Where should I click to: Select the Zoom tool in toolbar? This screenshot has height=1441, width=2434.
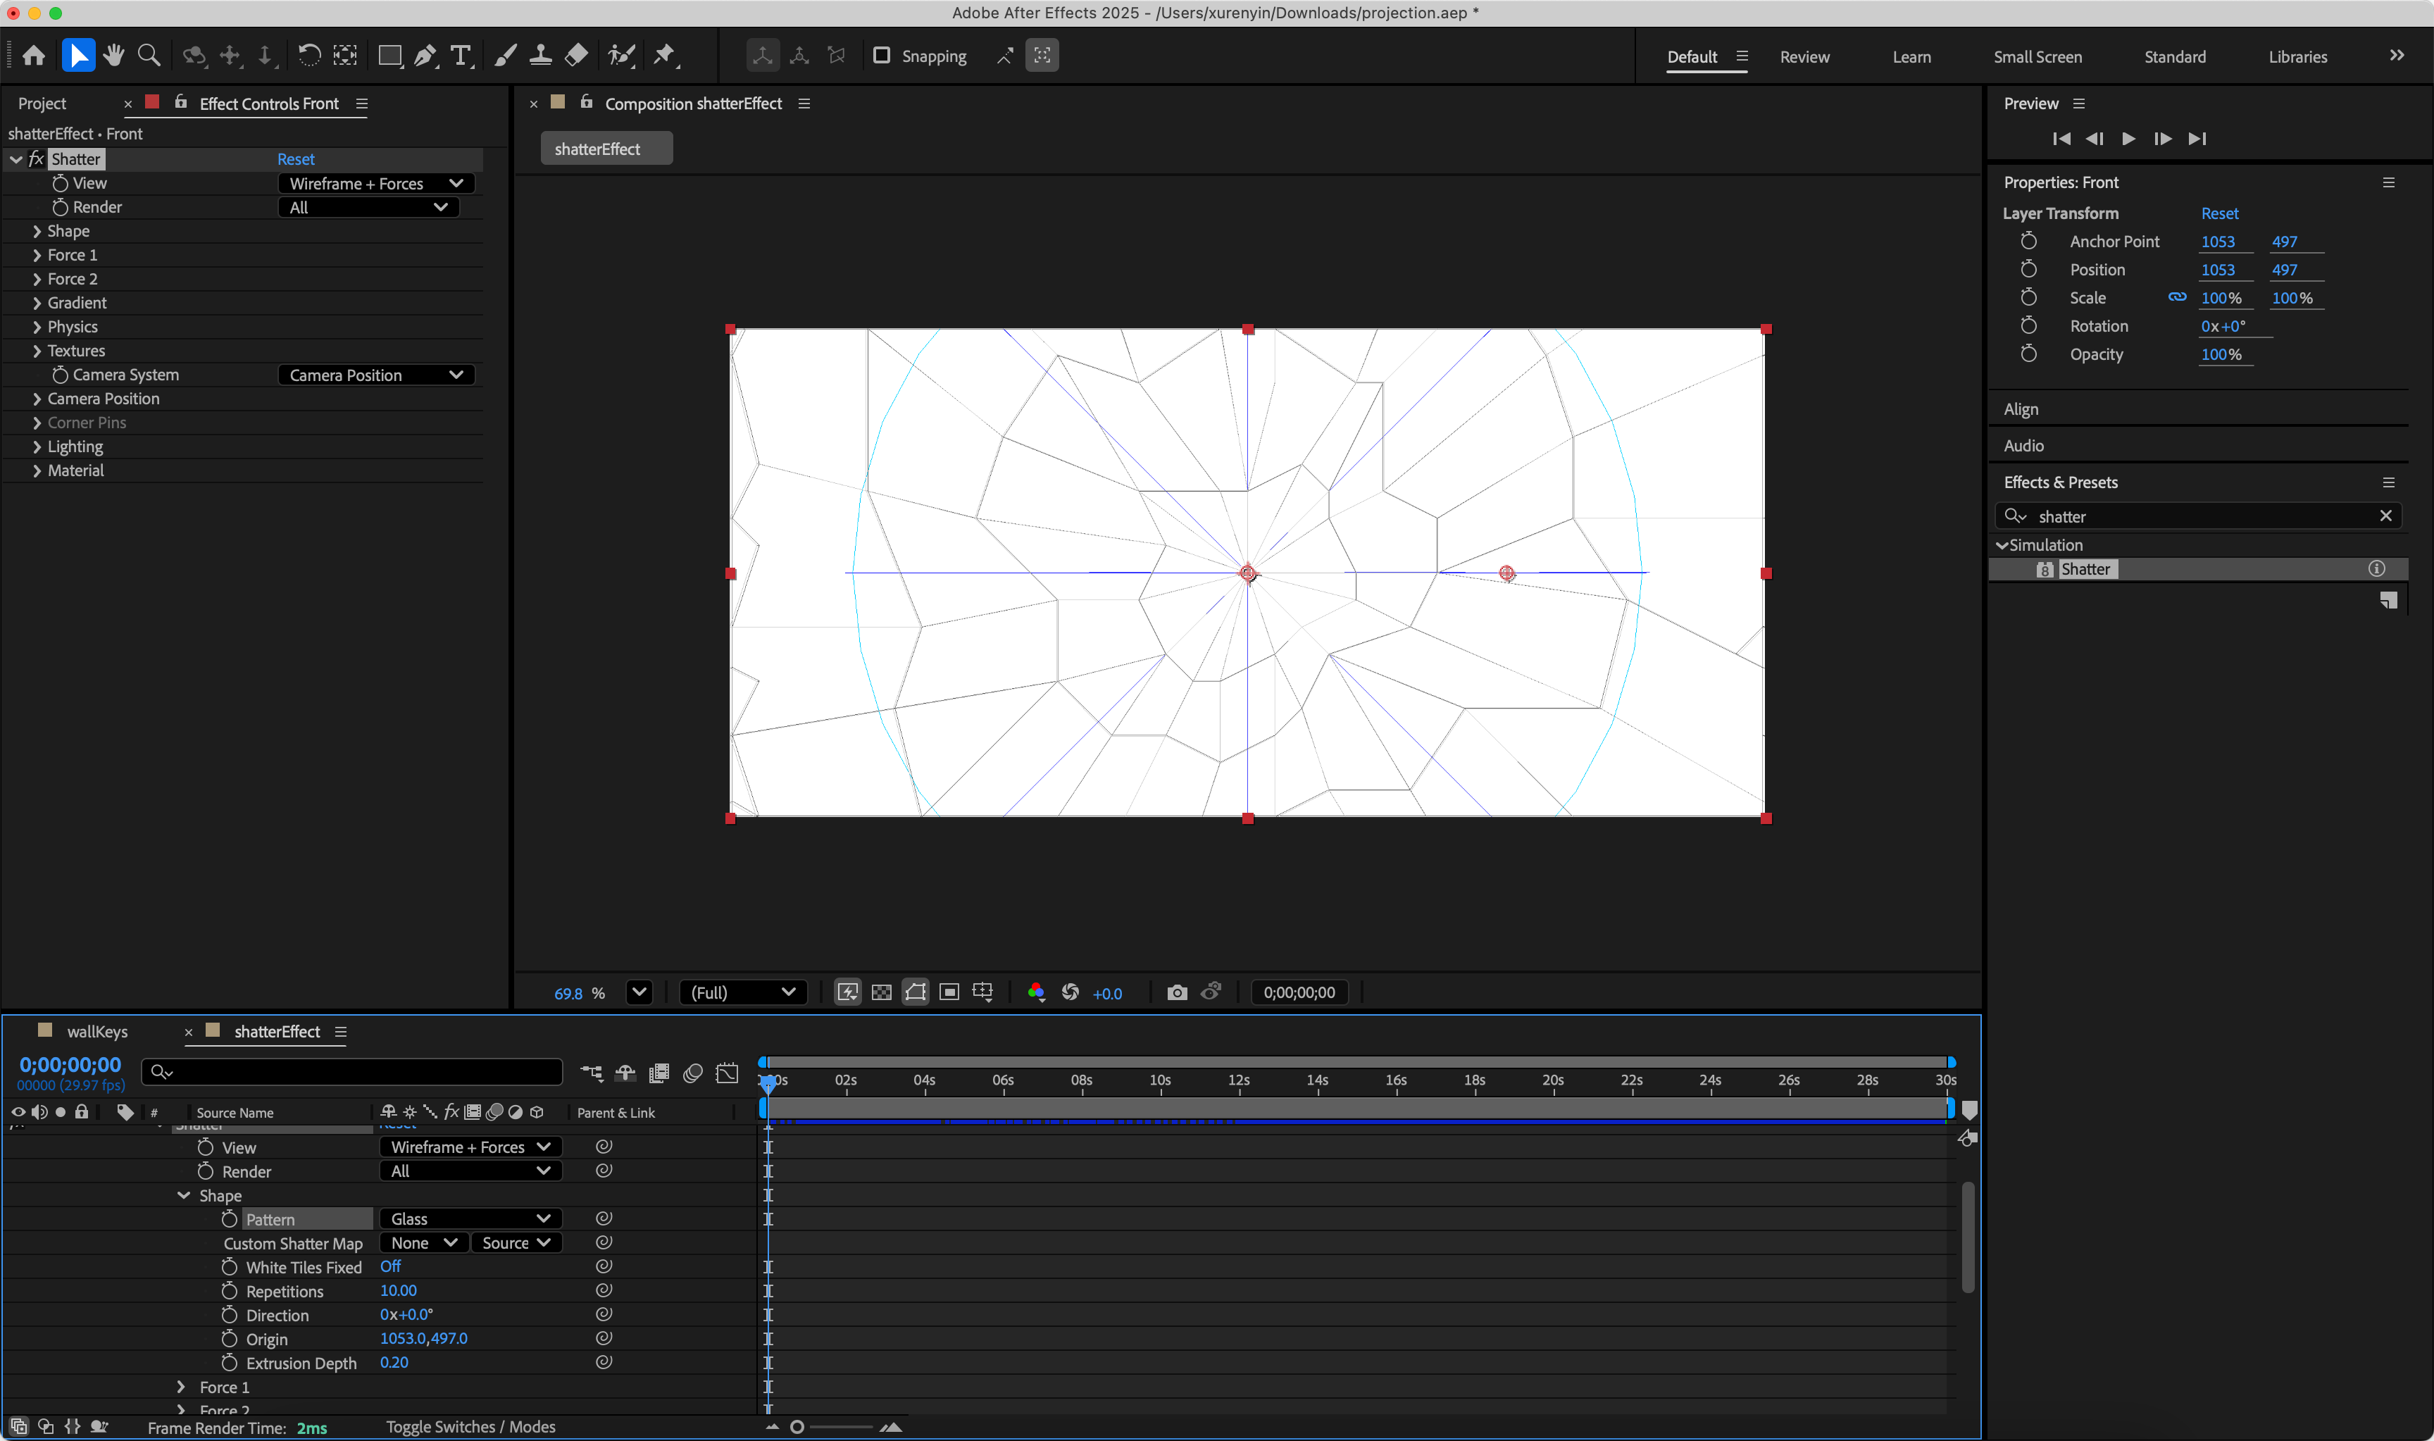[149, 56]
